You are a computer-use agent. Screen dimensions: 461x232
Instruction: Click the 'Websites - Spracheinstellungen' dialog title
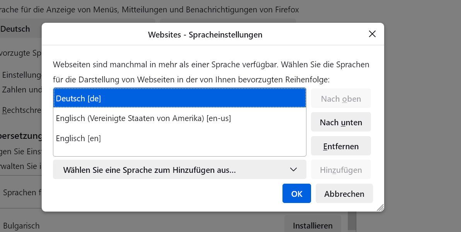tap(205, 35)
